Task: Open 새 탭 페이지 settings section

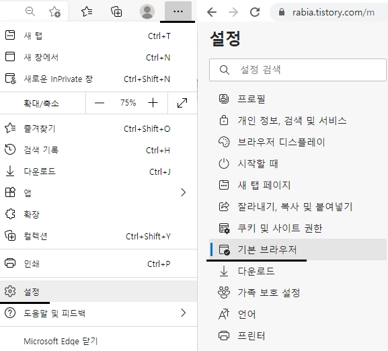Action: 298,185
